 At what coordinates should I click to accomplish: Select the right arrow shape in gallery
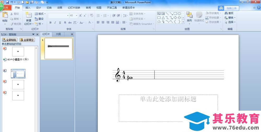(175, 18)
